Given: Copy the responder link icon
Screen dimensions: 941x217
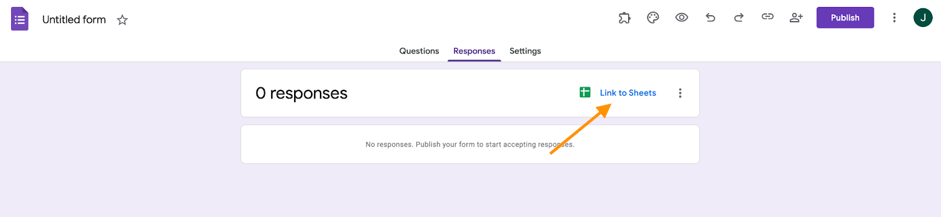Looking at the screenshot, I should pyautogui.click(x=768, y=17).
